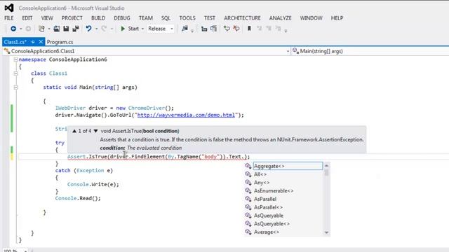Click the Comment selected lines icon
The height and width of the screenshot is (252, 449).
[x=227, y=29]
